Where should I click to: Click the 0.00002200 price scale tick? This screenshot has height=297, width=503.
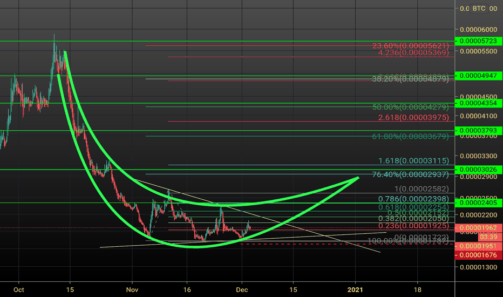click(478, 215)
